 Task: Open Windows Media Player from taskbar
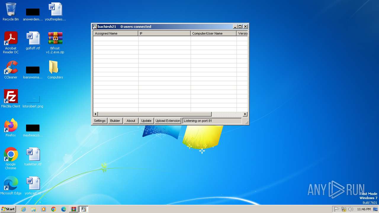(x=44, y=209)
